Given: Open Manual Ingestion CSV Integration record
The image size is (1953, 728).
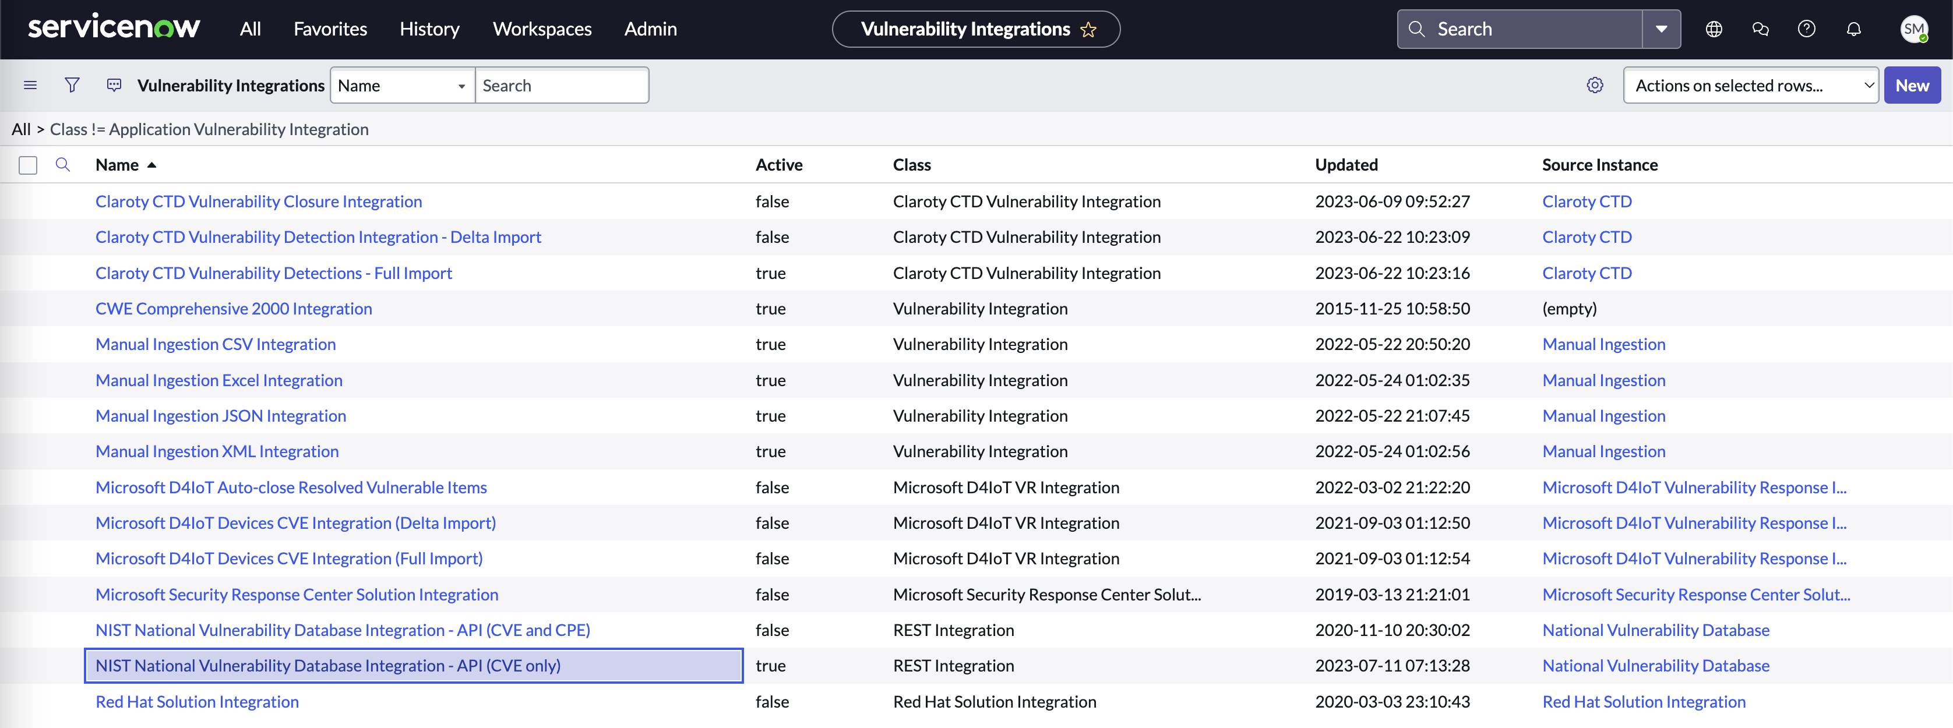Looking at the screenshot, I should [x=216, y=344].
